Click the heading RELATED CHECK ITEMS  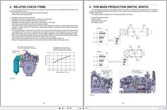click(30, 7)
